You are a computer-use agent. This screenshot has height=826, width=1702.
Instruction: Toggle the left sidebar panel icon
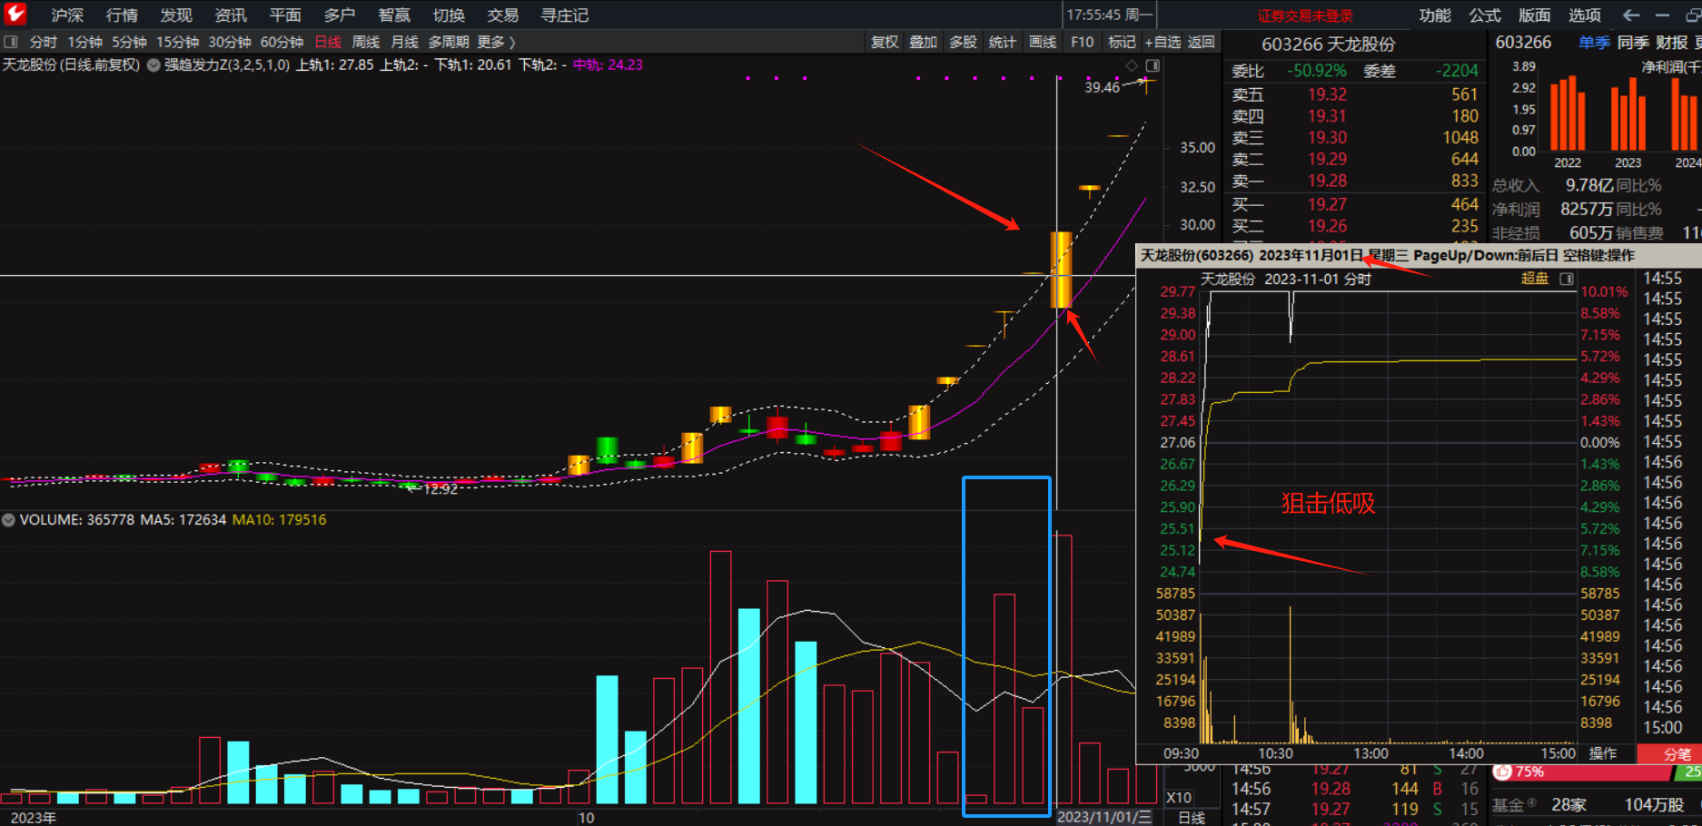(11, 42)
